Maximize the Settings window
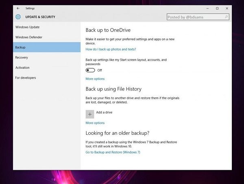Screen dimensions: 244x184 pyautogui.click(x=217, y=9)
